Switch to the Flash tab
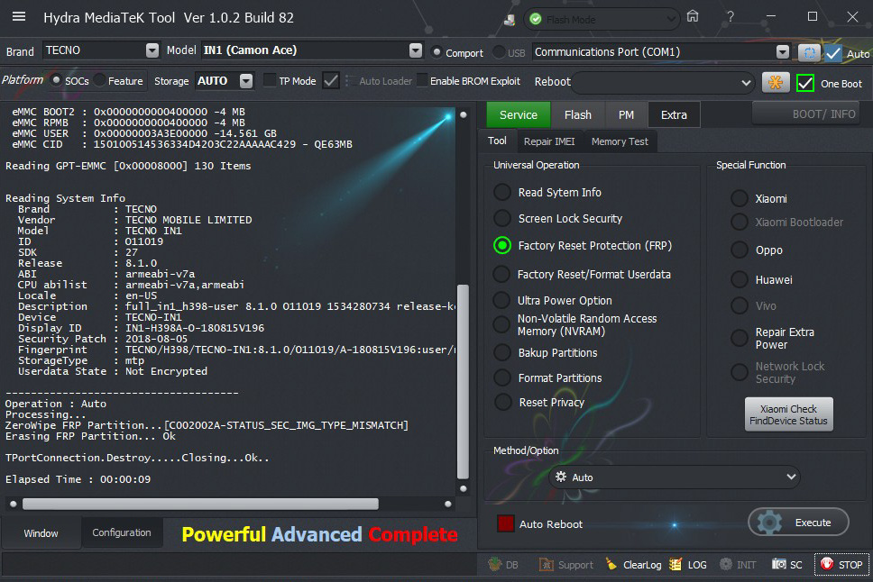873x582 pixels. click(x=578, y=114)
